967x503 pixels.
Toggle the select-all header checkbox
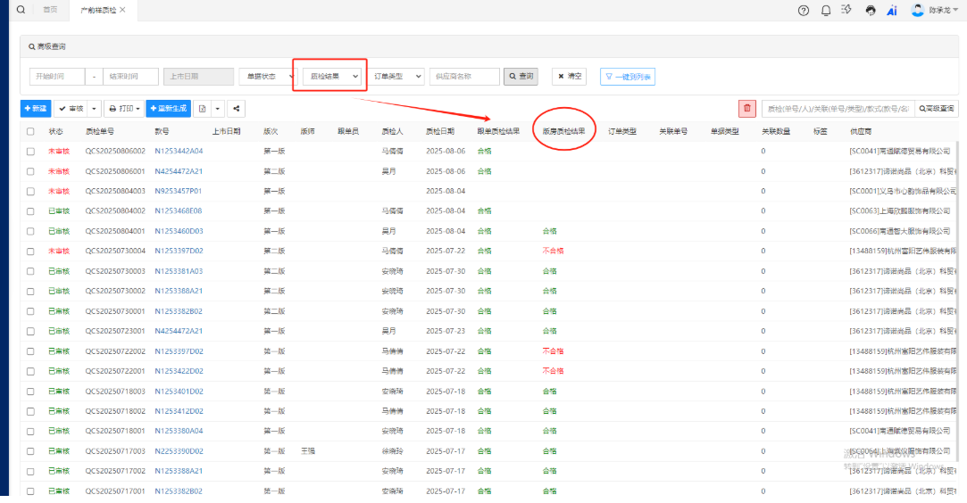(x=30, y=131)
